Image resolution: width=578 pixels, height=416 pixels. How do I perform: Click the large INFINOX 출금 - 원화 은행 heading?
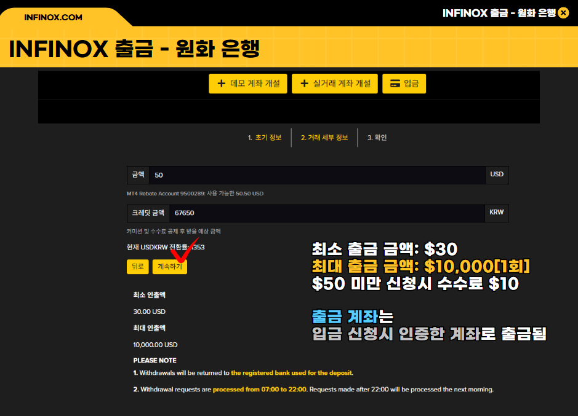134,49
